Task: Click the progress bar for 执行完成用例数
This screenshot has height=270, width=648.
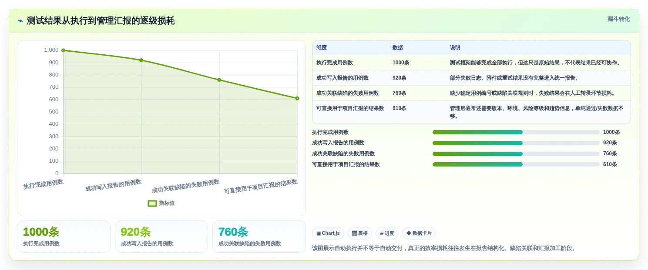Action: (x=516, y=132)
